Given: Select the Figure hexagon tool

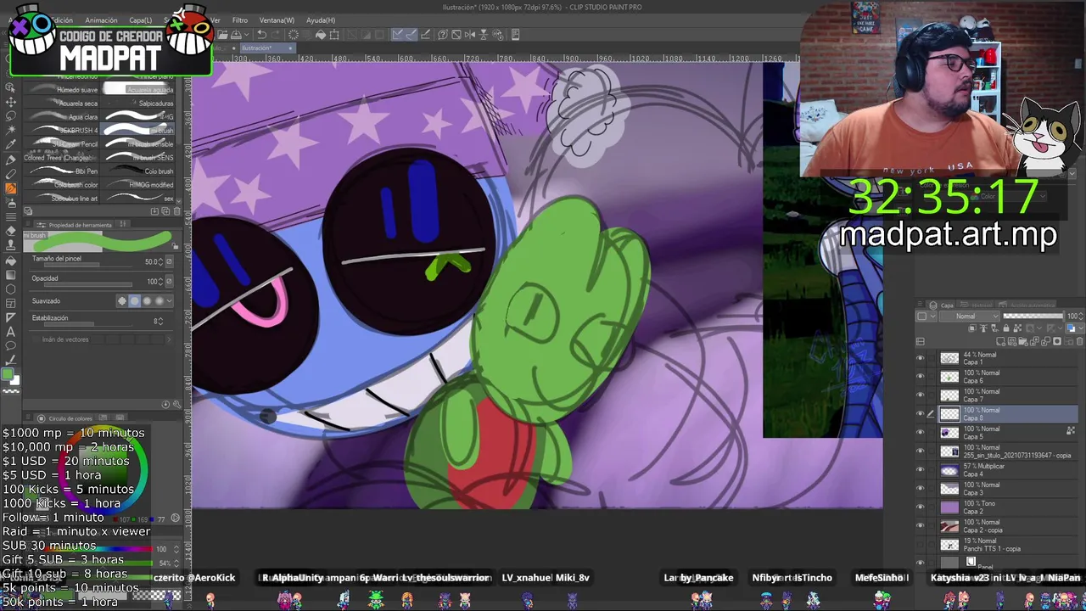Looking at the screenshot, I should pyautogui.click(x=10, y=289).
